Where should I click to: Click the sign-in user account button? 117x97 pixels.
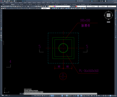coord(96,1)
